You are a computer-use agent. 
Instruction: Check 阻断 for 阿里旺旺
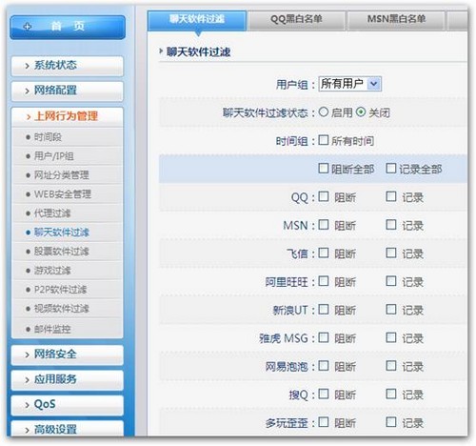tap(323, 281)
